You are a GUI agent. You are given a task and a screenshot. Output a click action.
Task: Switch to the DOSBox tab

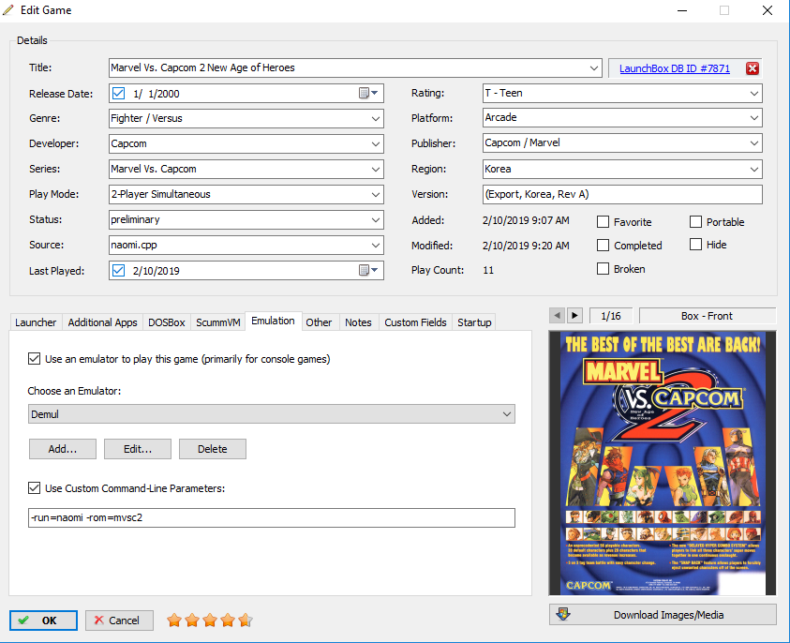(166, 322)
